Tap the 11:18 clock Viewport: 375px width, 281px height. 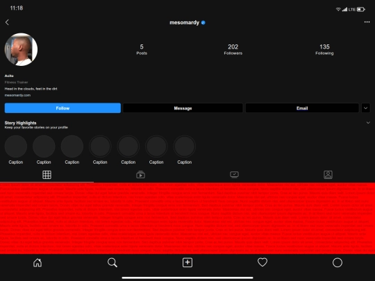click(17, 8)
